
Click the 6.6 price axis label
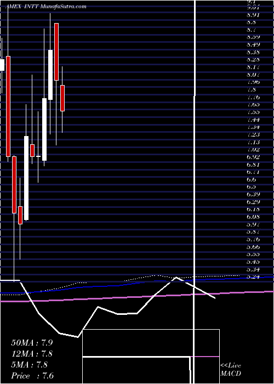(x=252, y=179)
